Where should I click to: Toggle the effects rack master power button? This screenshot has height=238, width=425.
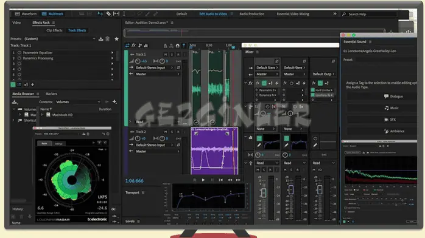[13, 84]
